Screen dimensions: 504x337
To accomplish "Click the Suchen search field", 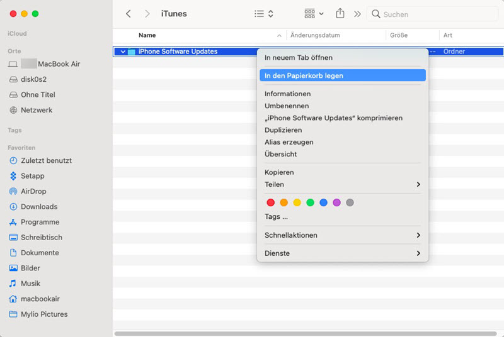I will pos(432,14).
